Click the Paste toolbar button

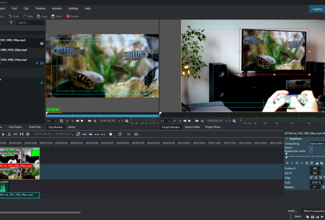pos(57,16)
